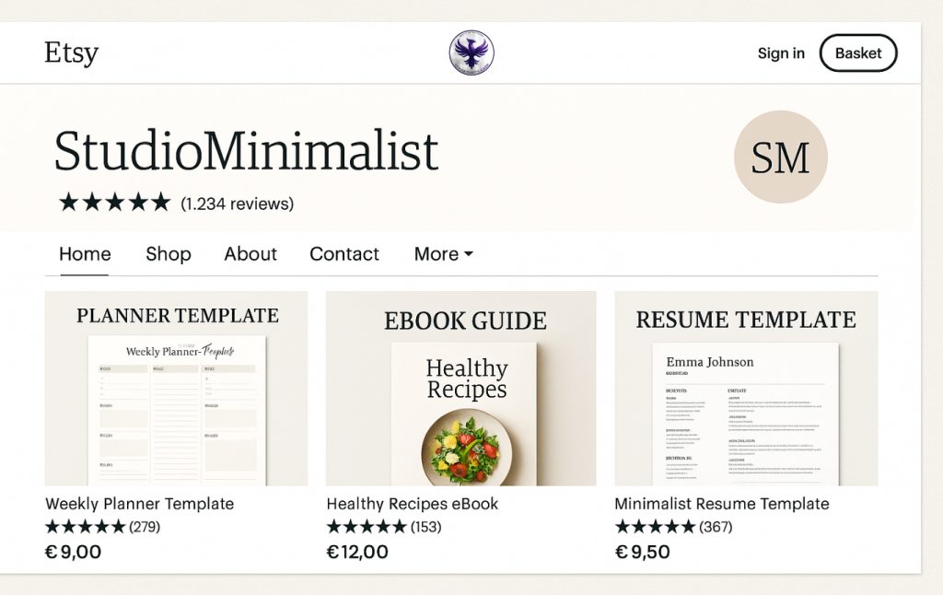Viewport: 943px width, 595px height.
Task: Click the Etsy logo
Action: 71,52
